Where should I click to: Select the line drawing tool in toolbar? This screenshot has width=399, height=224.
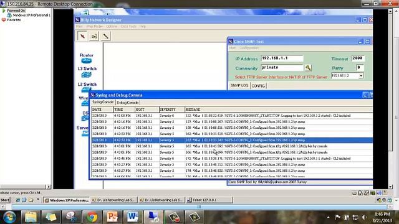pos(105,36)
